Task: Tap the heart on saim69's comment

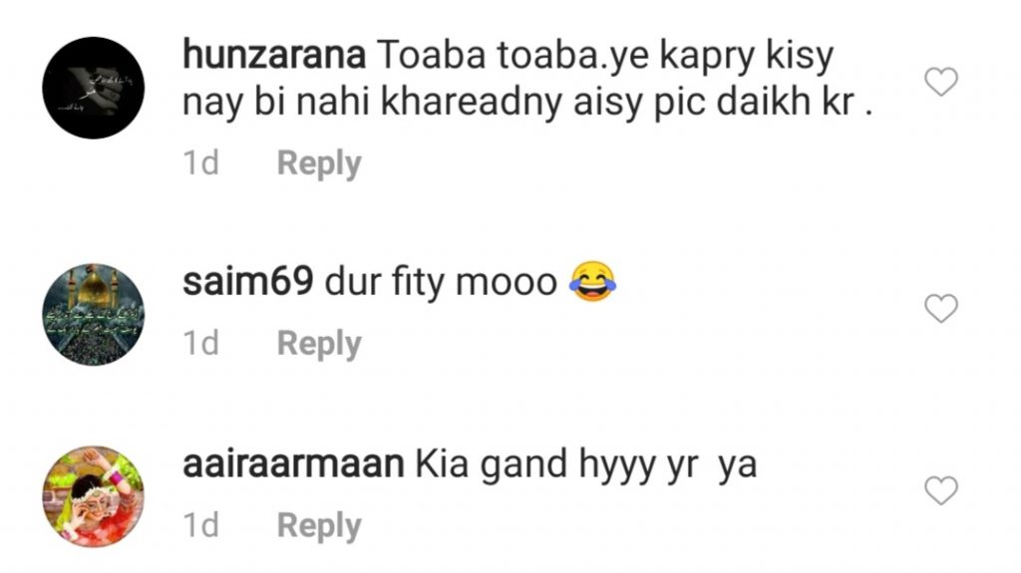Action: coord(941,309)
